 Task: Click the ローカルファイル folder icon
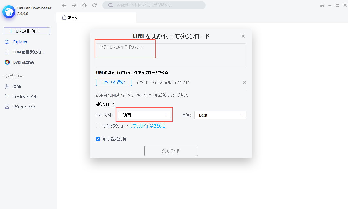(7, 96)
